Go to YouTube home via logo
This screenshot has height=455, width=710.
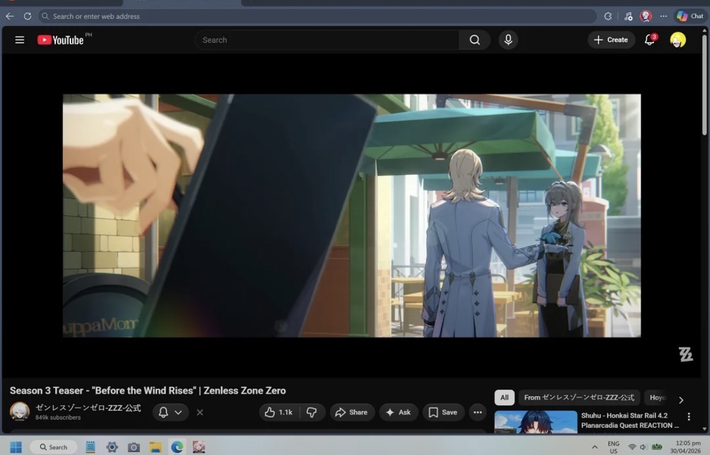pyautogui.click(x=60, y=40)
